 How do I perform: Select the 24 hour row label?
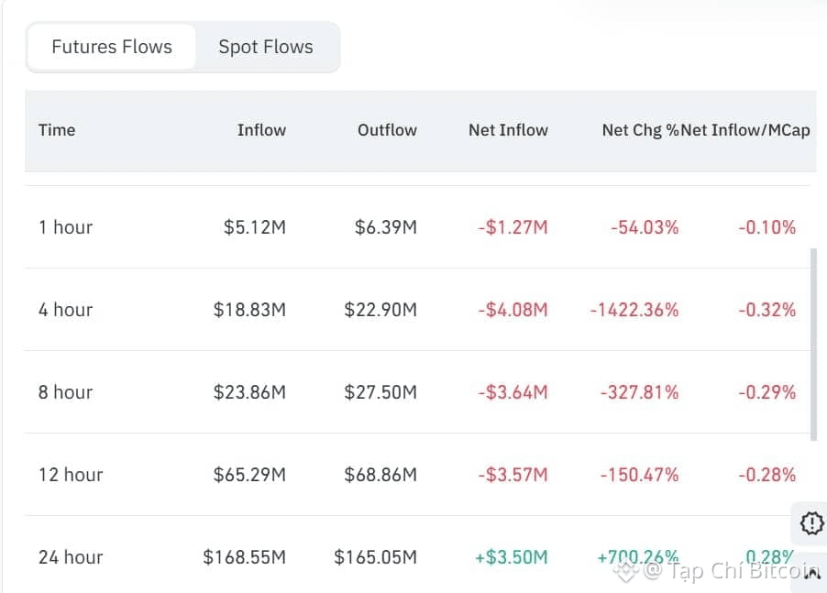pyautogui.click(x=71, y=557)
